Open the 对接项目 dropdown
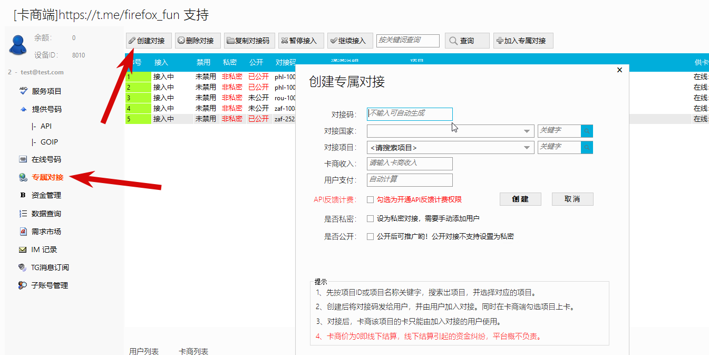This screenshot has height=355, width=709. coord(451,147)
